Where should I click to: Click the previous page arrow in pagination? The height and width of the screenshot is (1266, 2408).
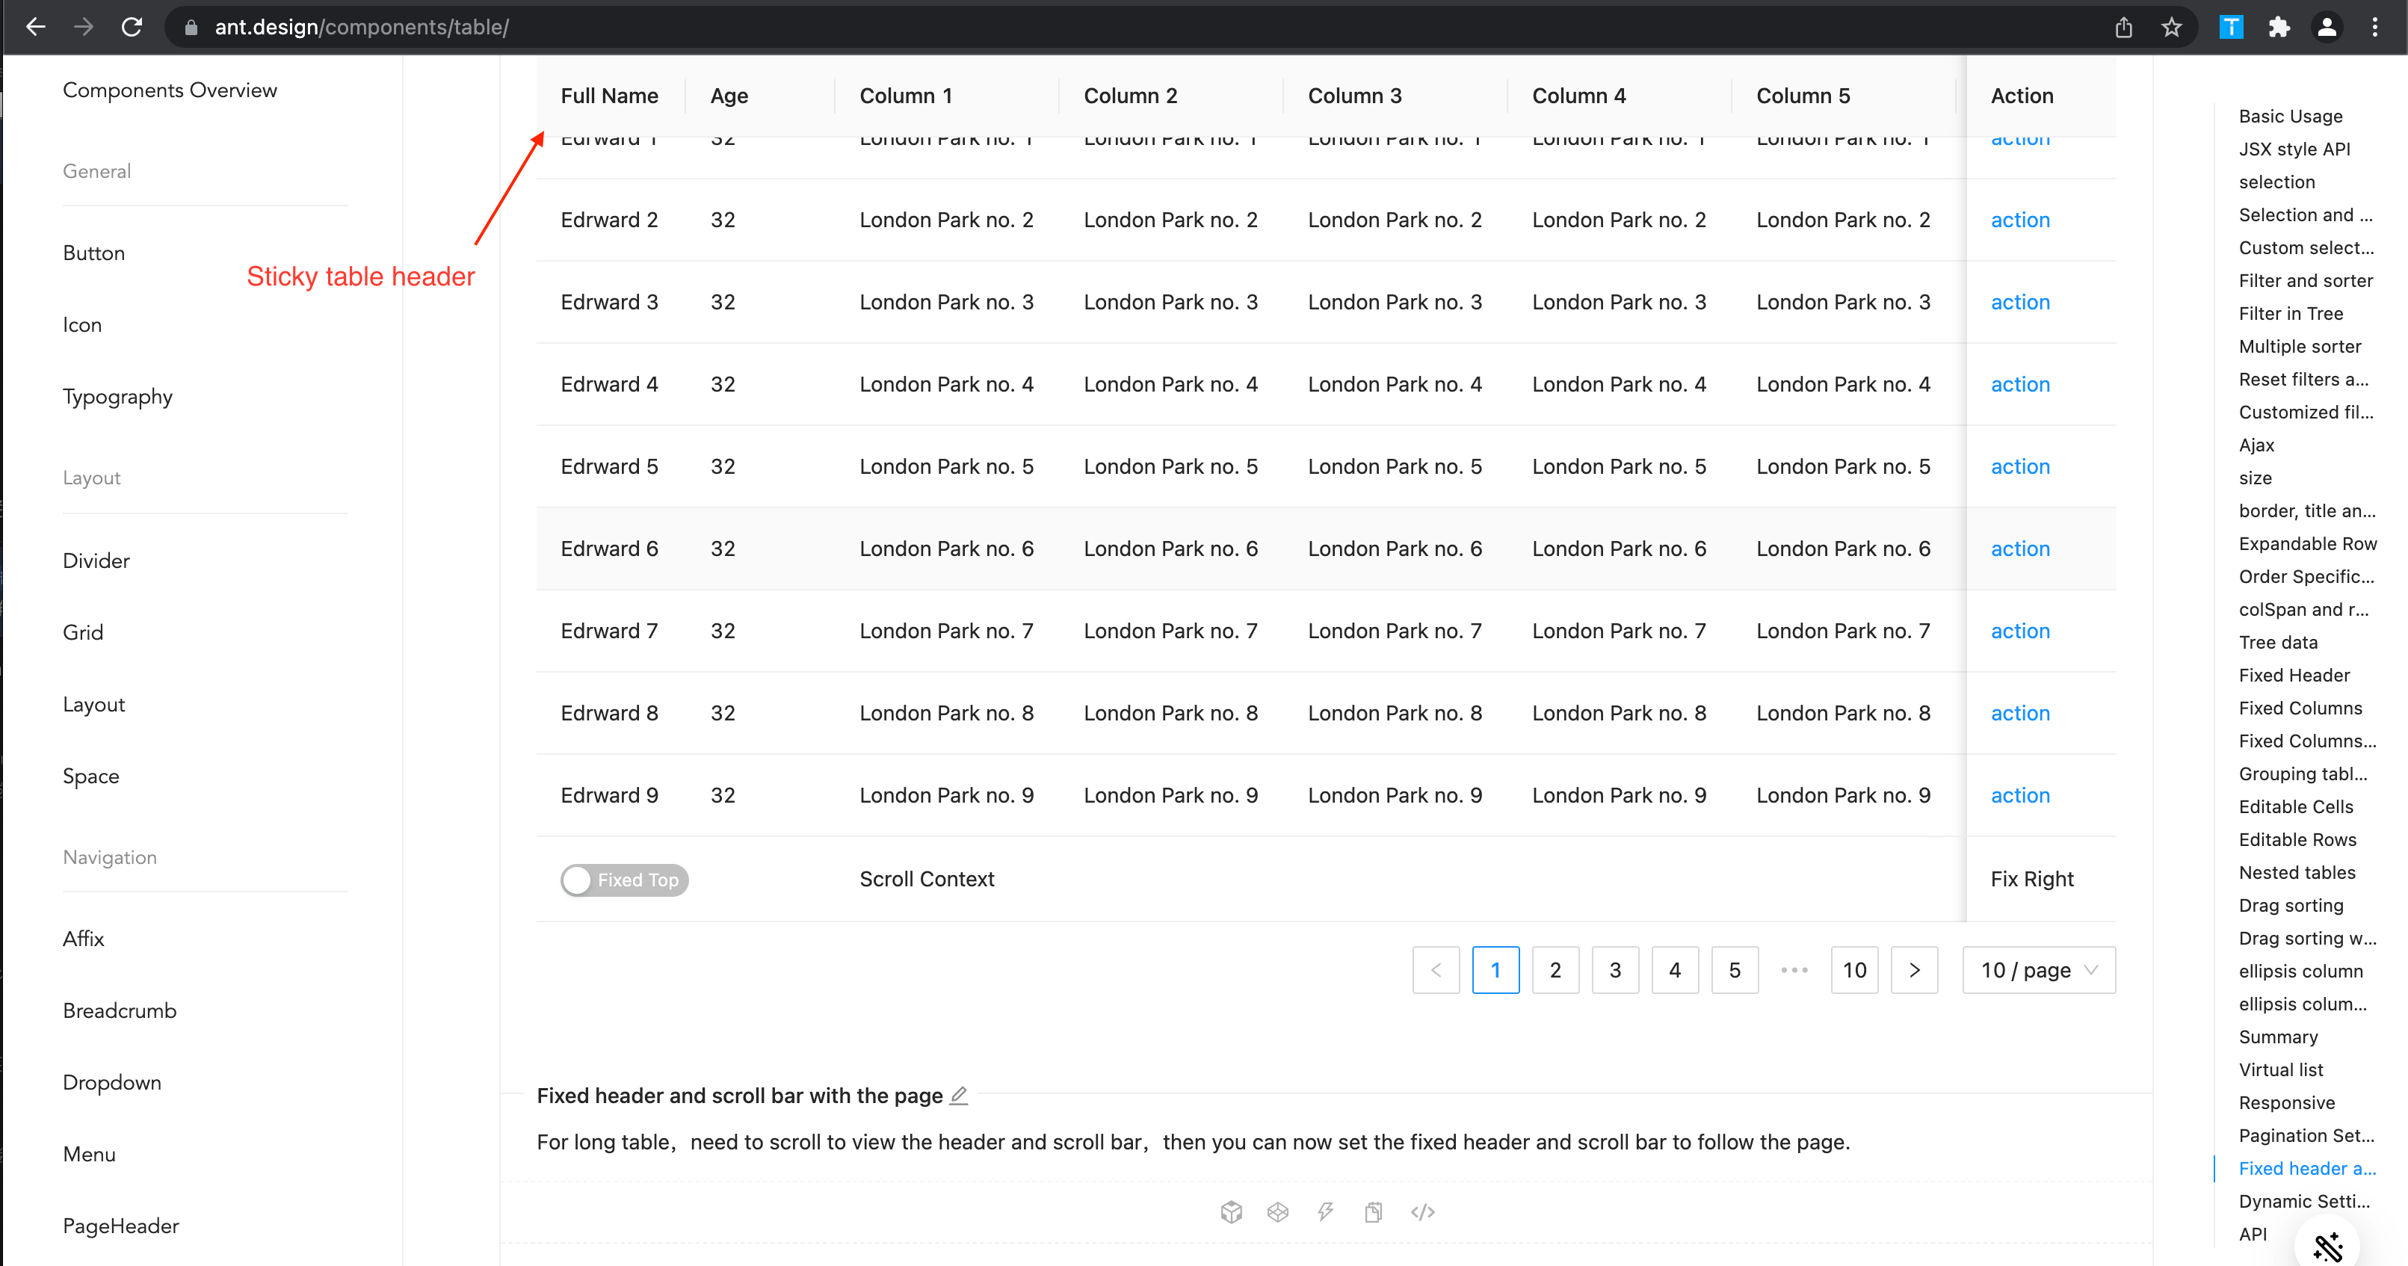pos(1436,969)
